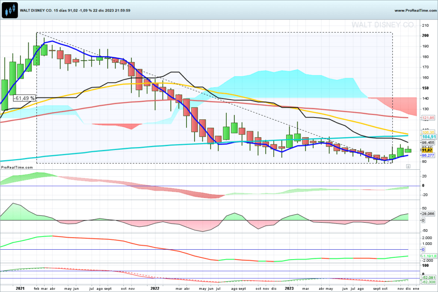The width and height of the screenshot is (438, 292).
Task: Click the 86,277 blue average label
Action: tap(428, 155)
